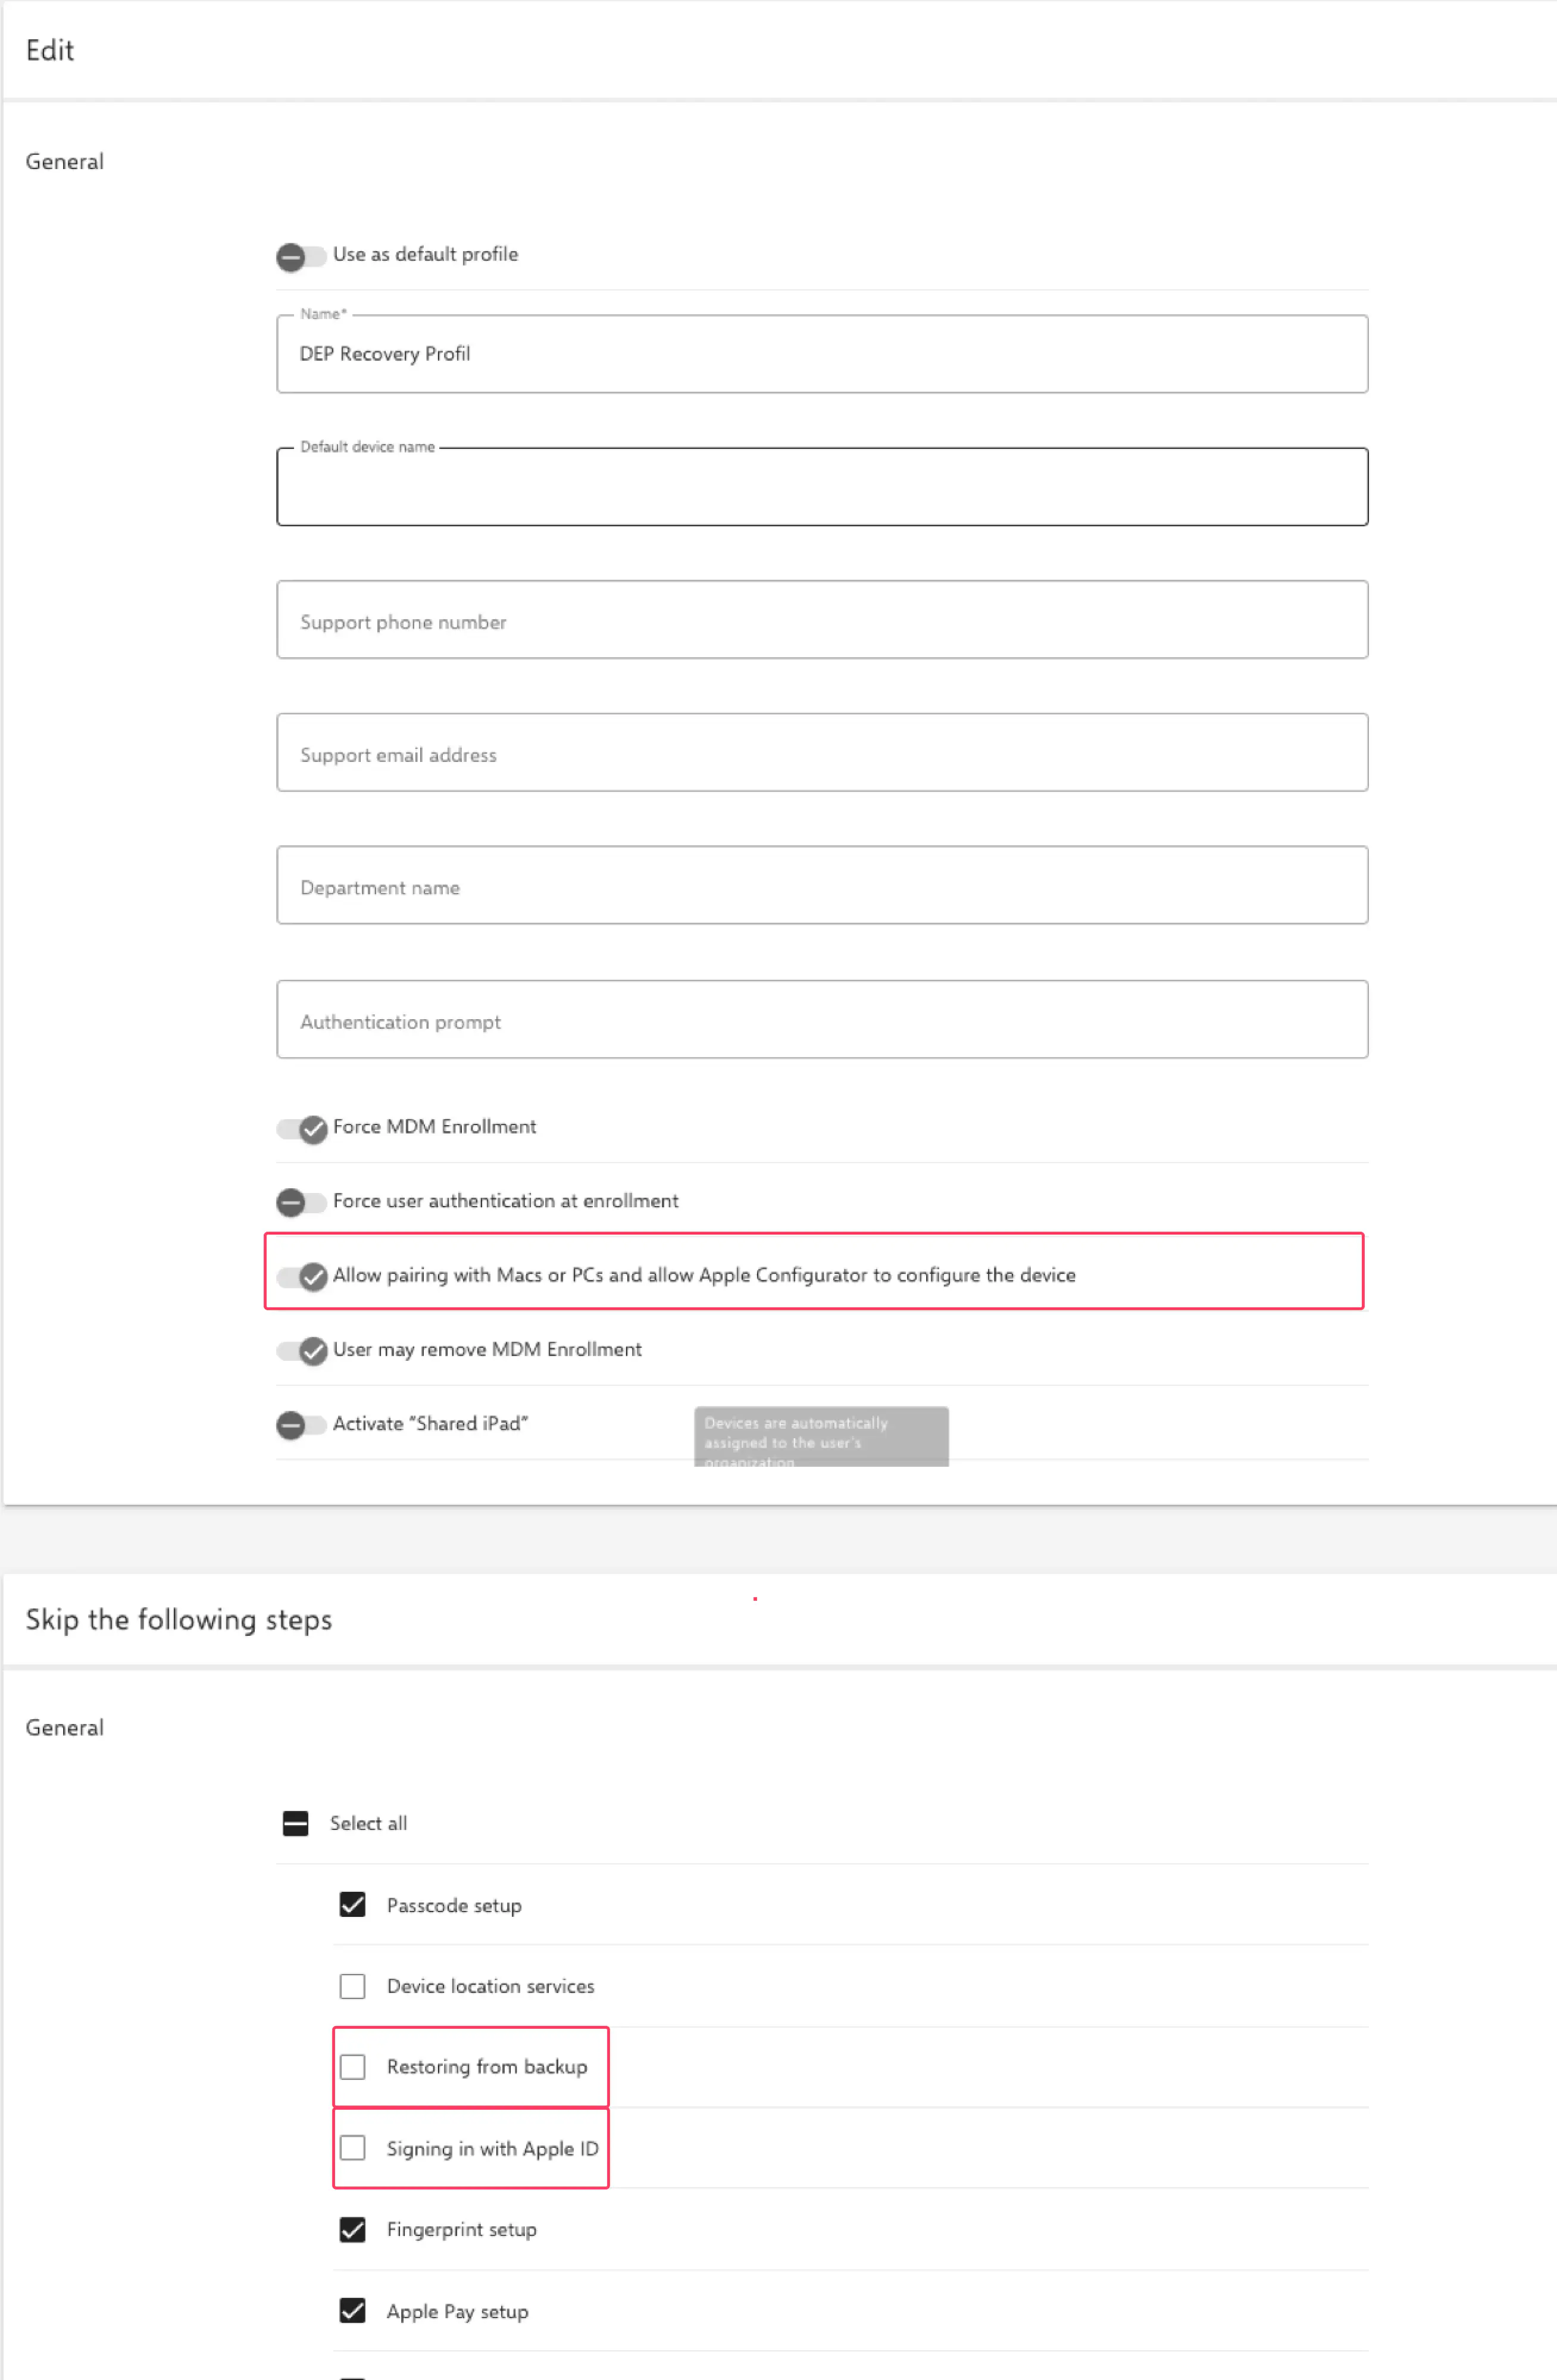
Task: Enable Force user authentication at enrollment
Action: click(300, 1202)
